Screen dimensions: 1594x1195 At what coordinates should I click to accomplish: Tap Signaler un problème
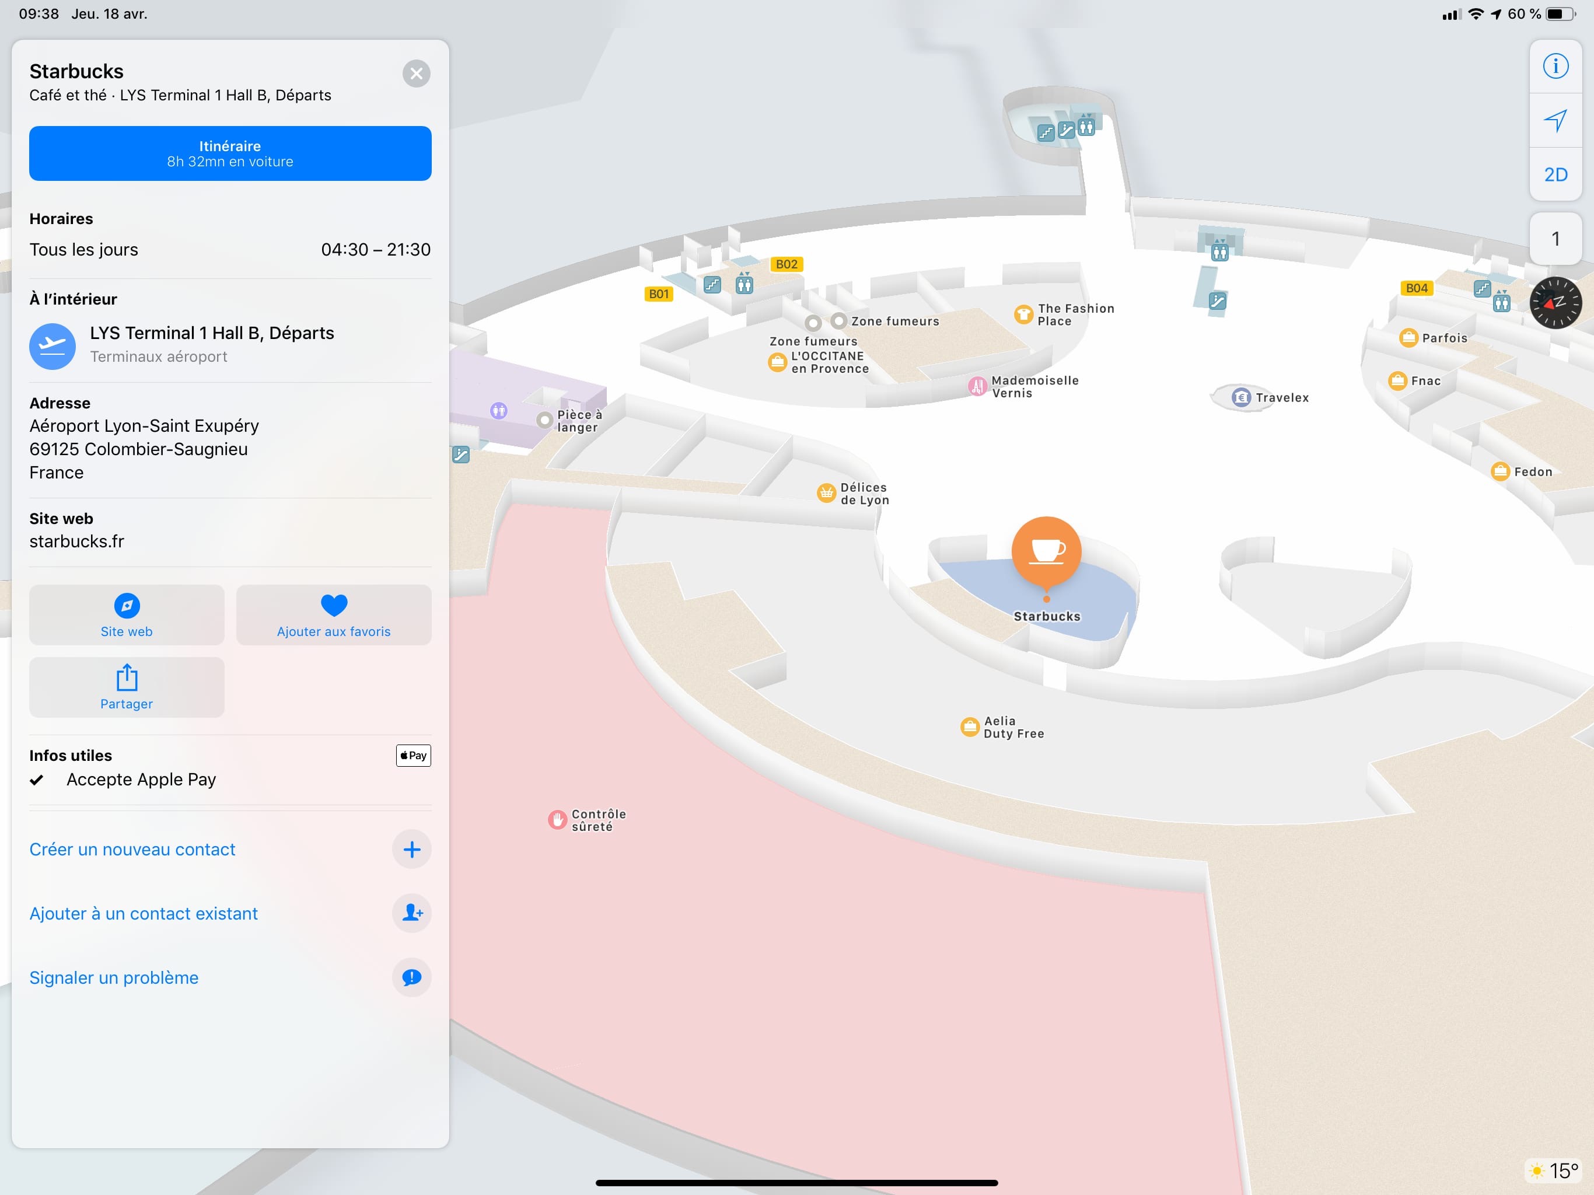coord(113,977)
